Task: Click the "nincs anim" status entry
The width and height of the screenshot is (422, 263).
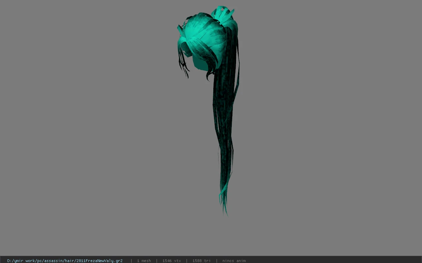Action: pyautogui.click(x=234, y=261)
